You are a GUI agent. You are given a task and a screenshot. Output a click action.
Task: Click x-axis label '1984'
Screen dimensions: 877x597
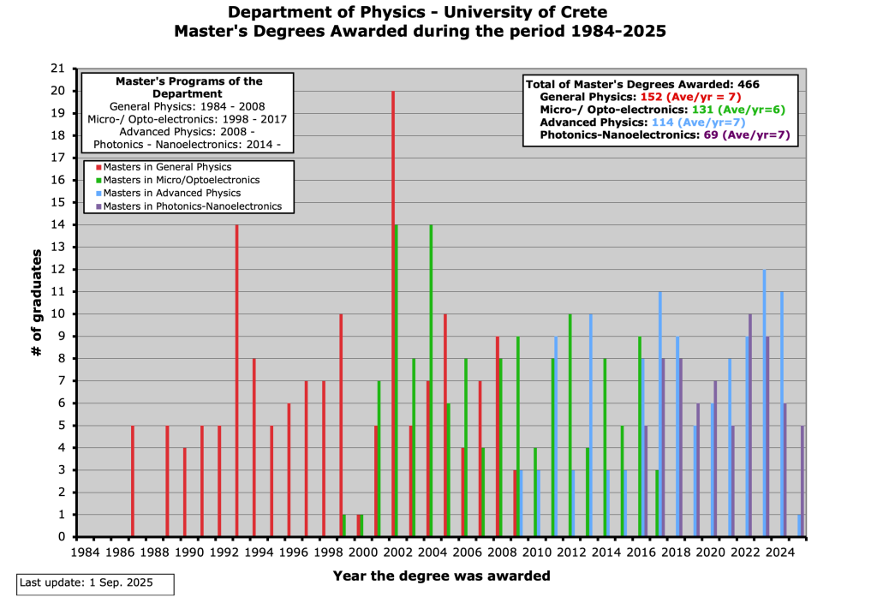[85, 552]
